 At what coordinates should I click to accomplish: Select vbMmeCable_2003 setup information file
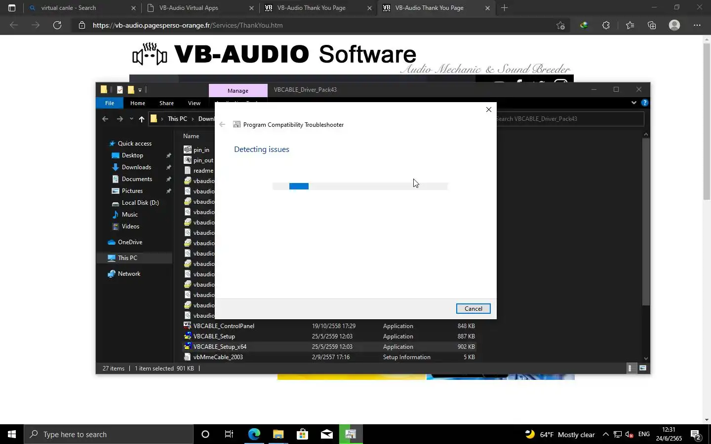pos(218,357)
